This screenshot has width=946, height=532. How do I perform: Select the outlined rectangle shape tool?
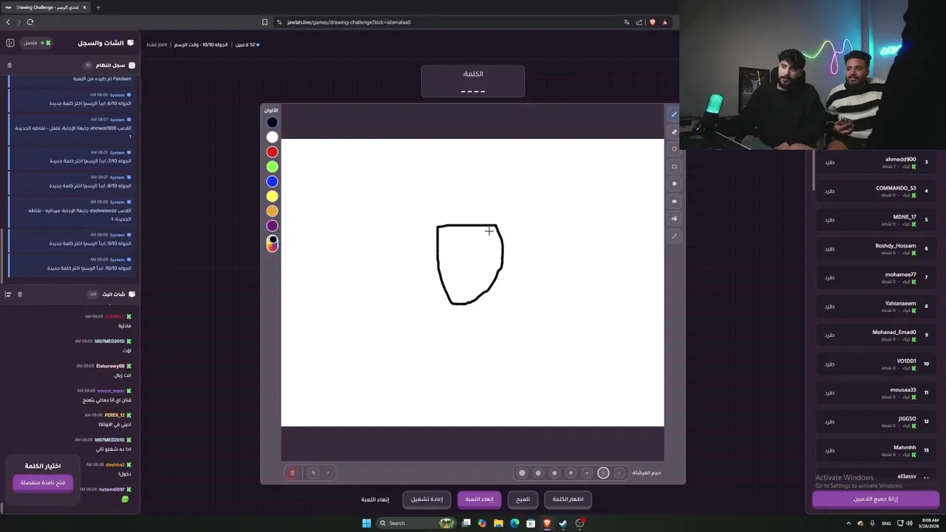pos(673,166)
